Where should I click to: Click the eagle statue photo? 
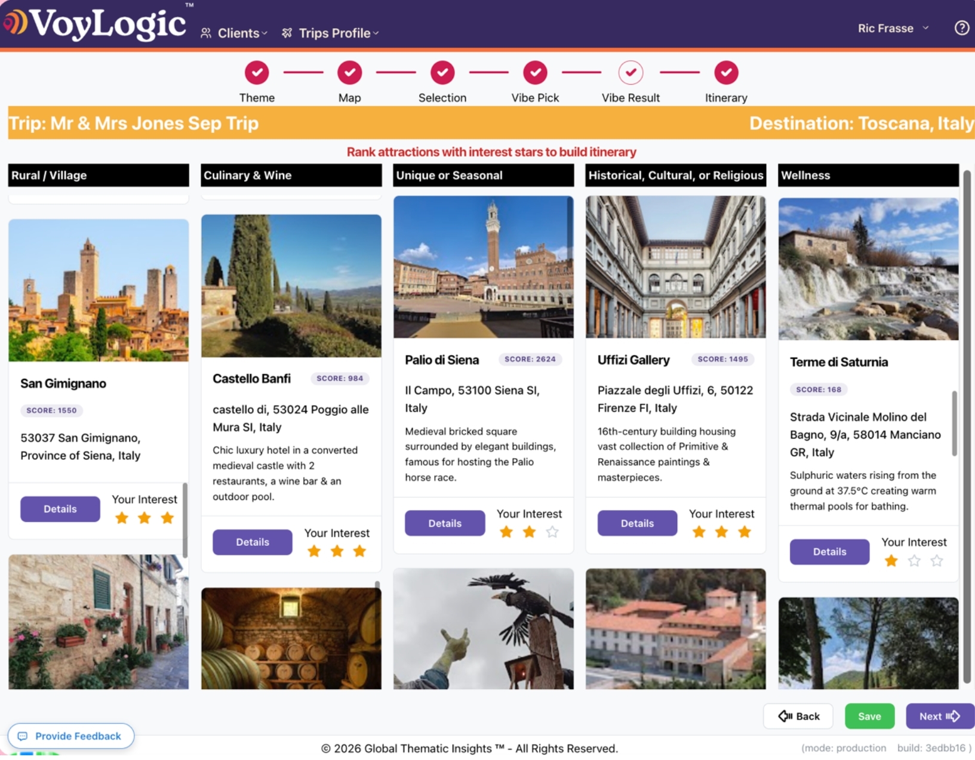coord(484,629)
